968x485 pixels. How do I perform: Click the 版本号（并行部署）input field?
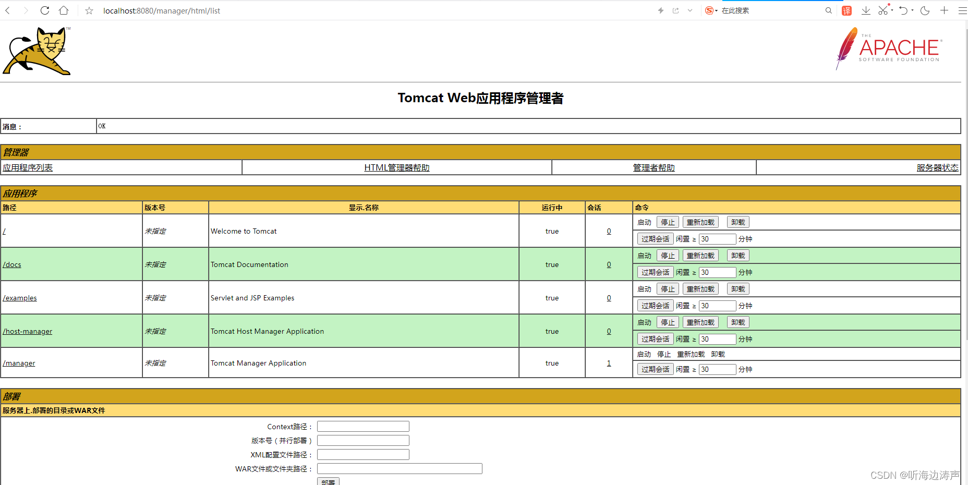363,441
